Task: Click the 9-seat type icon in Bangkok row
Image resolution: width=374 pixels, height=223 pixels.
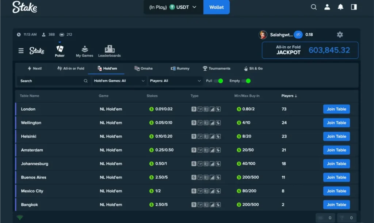Action: click(x=194, y=205)
